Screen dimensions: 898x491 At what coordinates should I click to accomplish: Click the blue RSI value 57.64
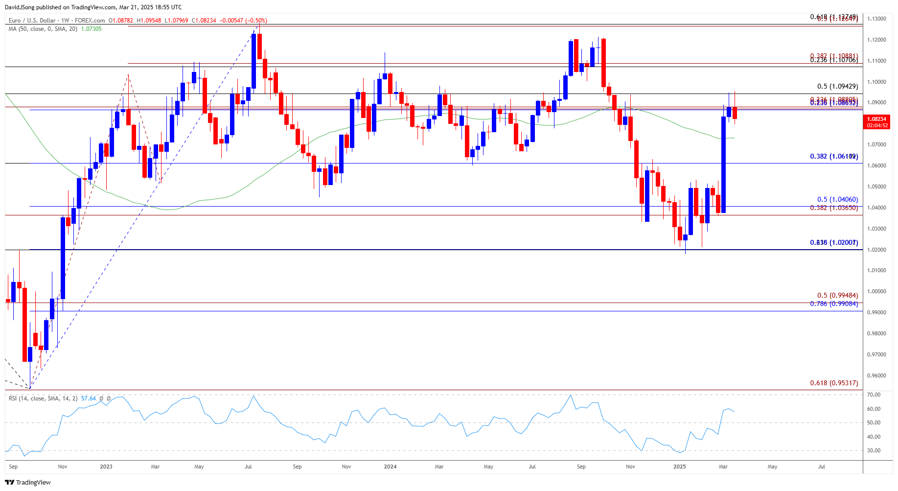point(89,399)
